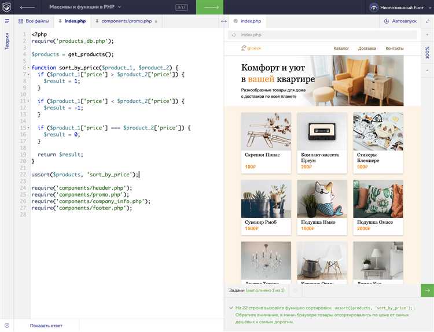Click the Показать ответ button
434x332 pixels.
click(46, 326)
